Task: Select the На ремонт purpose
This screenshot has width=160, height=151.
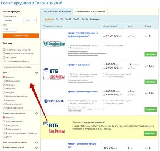Action: (4, 100)
